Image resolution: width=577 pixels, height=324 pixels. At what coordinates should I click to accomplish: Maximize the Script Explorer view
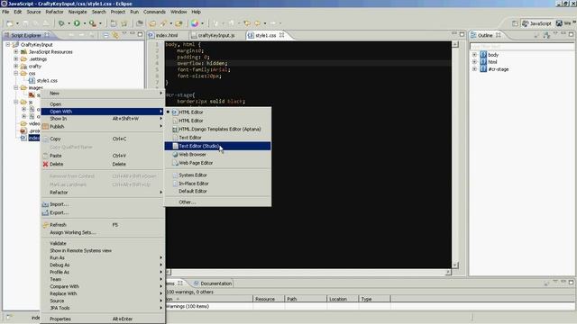tap(141, 34)
